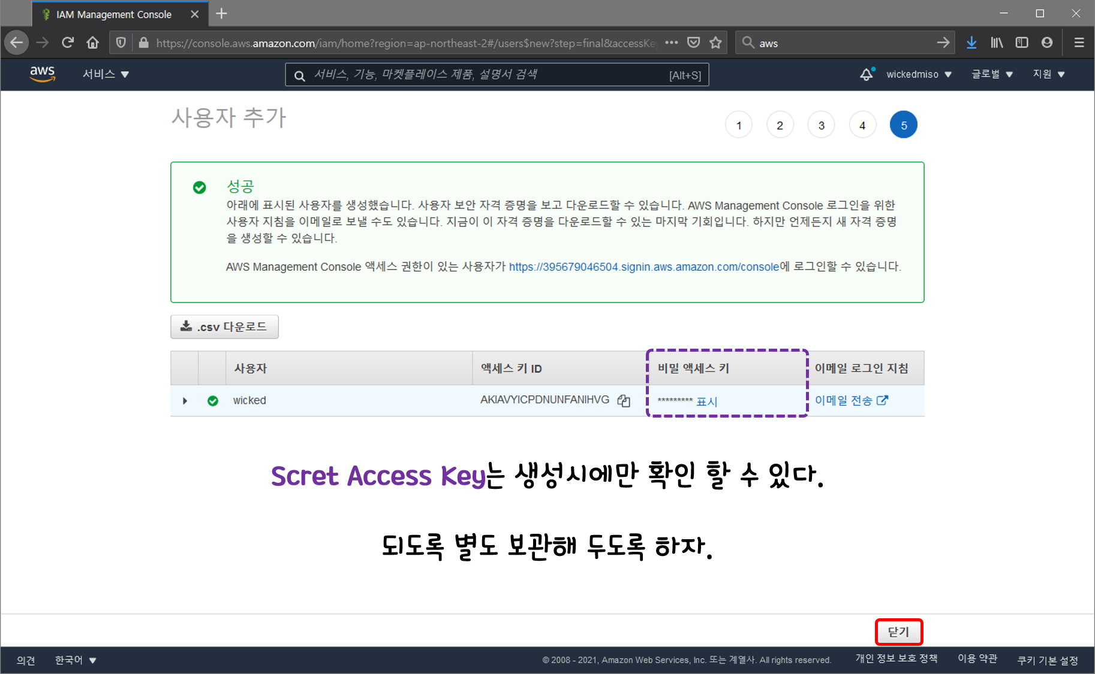The height and width of the screenshot is (674, 1095).
Task: Click user name wicked in table
Action: point(249,400)
